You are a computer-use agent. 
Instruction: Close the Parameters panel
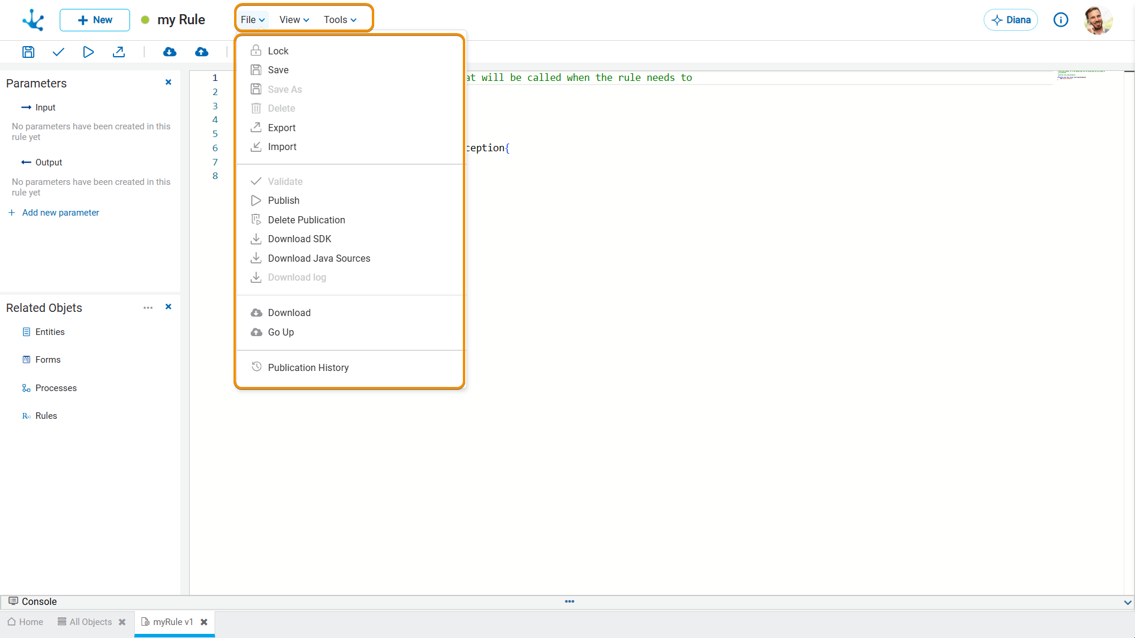pos(168,82)
